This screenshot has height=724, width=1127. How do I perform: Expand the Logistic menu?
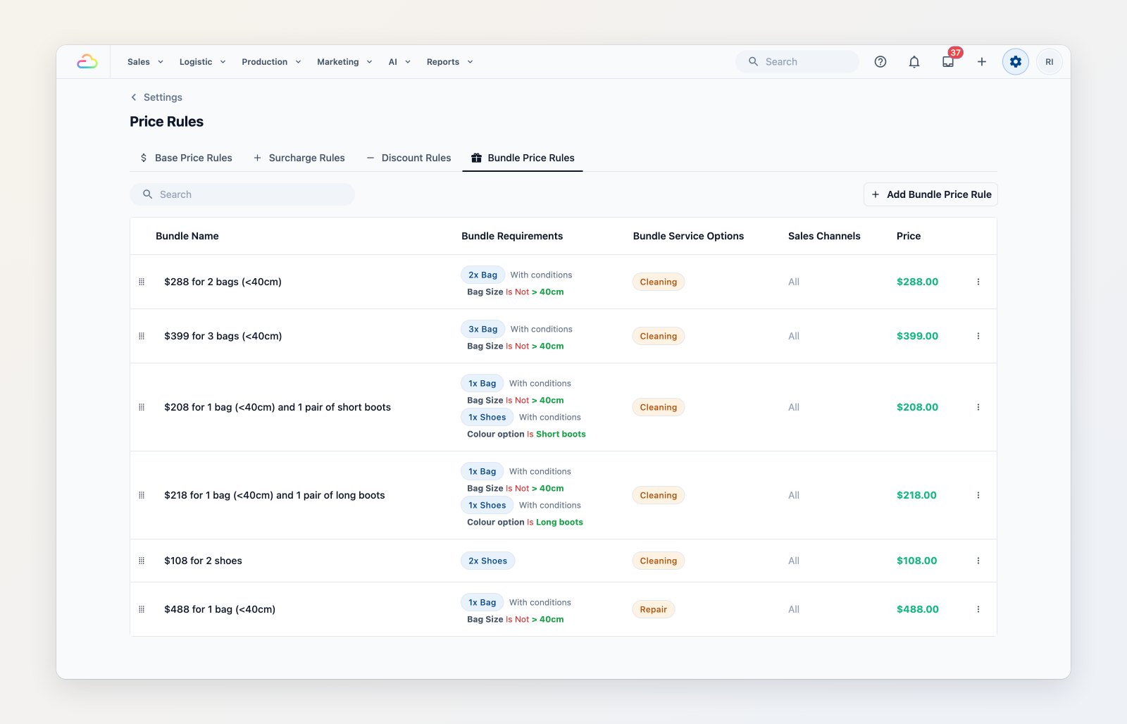[203, 62]
